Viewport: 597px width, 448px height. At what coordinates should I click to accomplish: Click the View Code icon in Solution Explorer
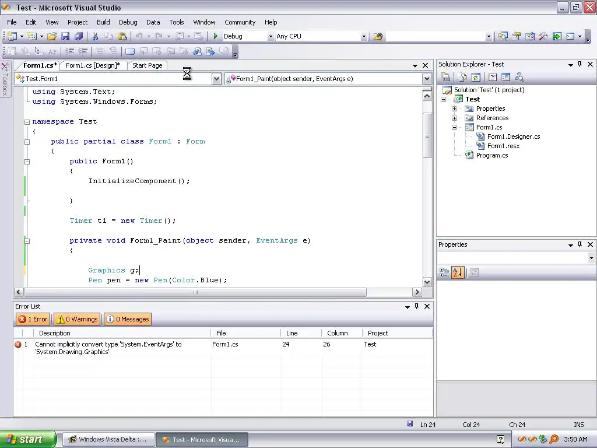tap(493, 78)
